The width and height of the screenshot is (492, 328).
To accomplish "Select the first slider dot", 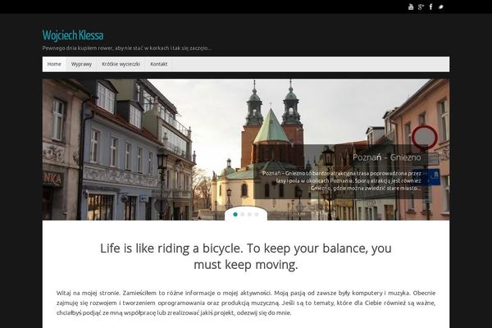I will coord(235,214).
